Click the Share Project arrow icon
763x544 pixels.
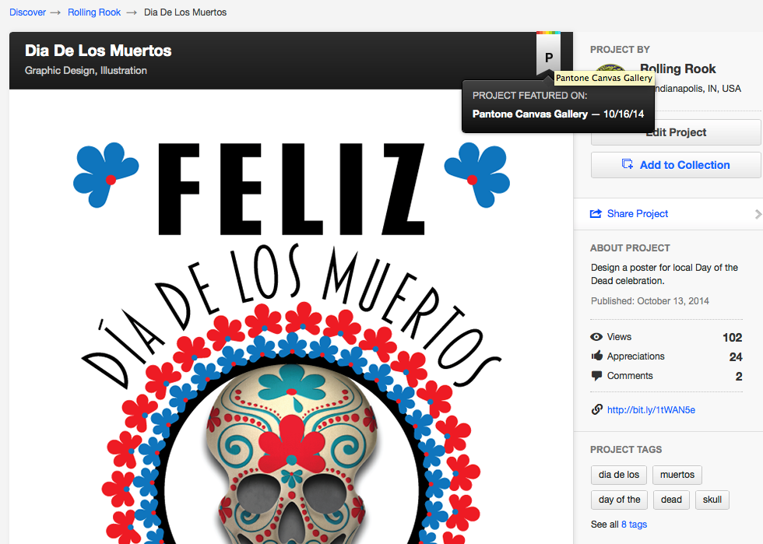tap(596, 213)
